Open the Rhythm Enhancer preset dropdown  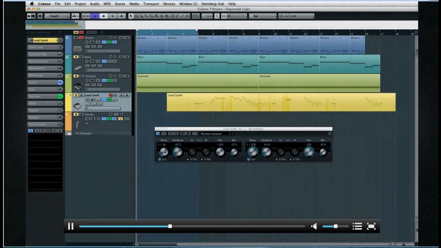point(216,134)
